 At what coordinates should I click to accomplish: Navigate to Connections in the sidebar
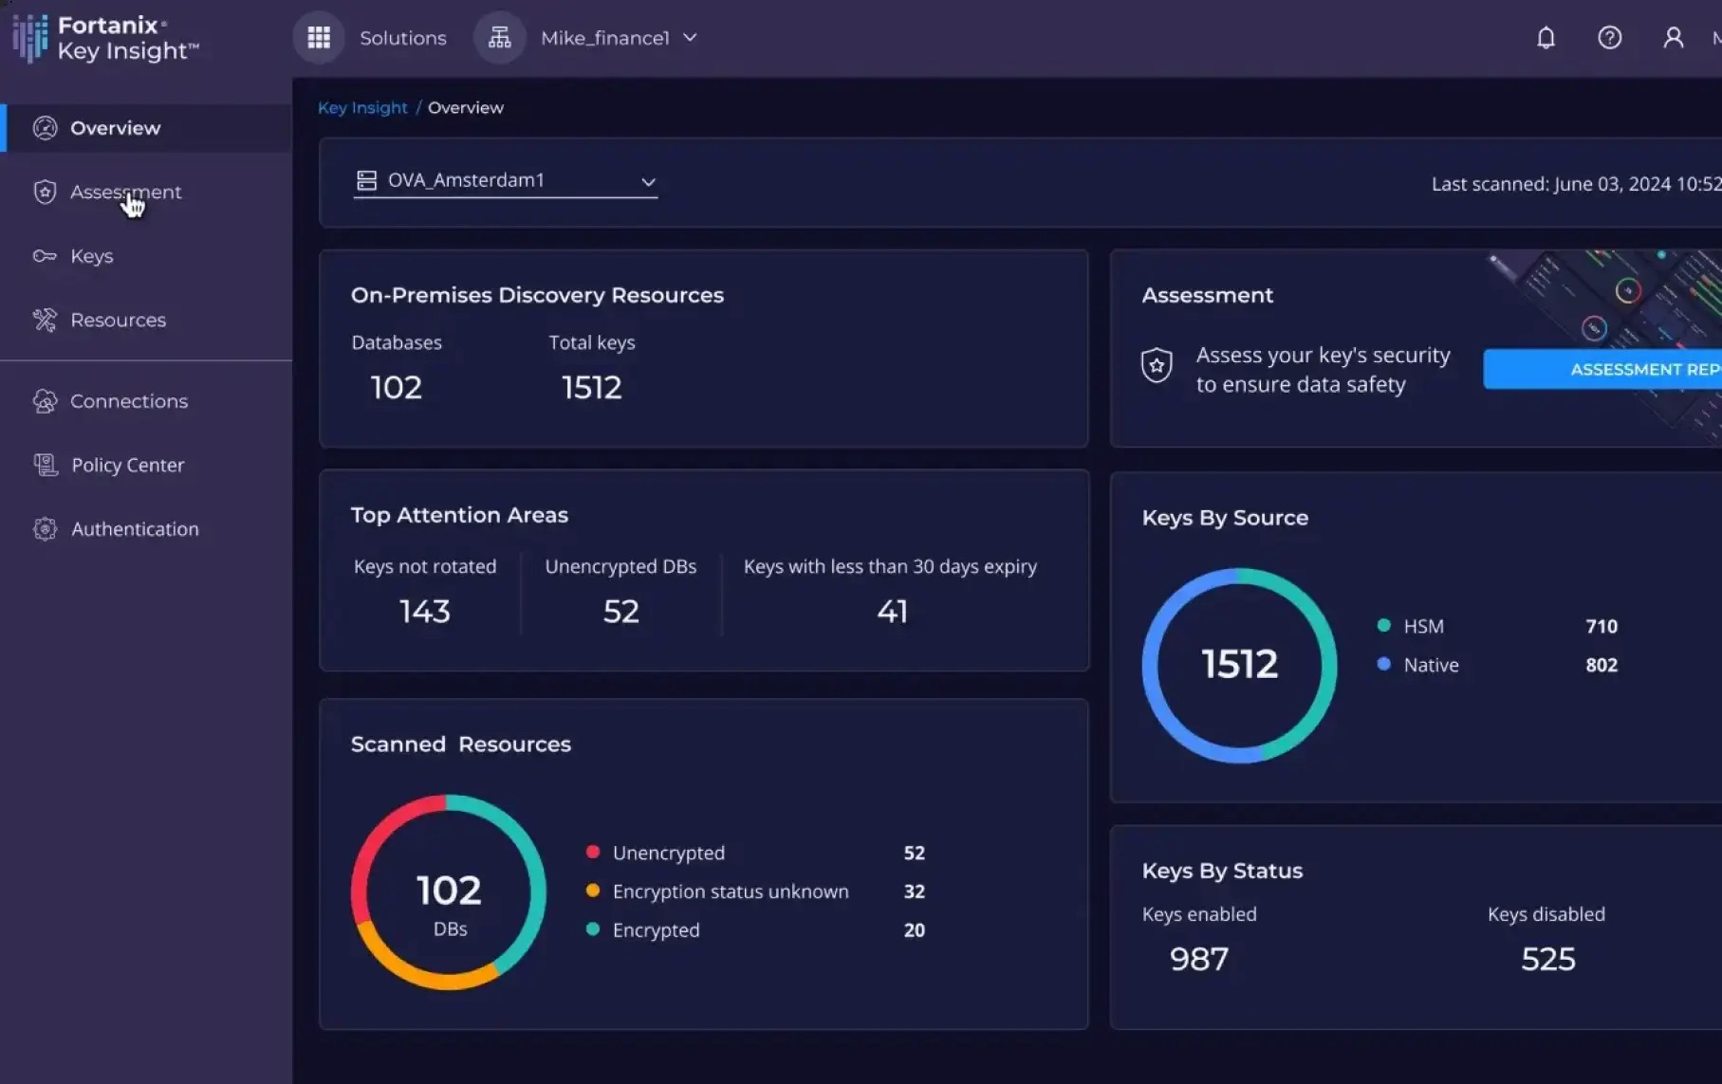129,401
